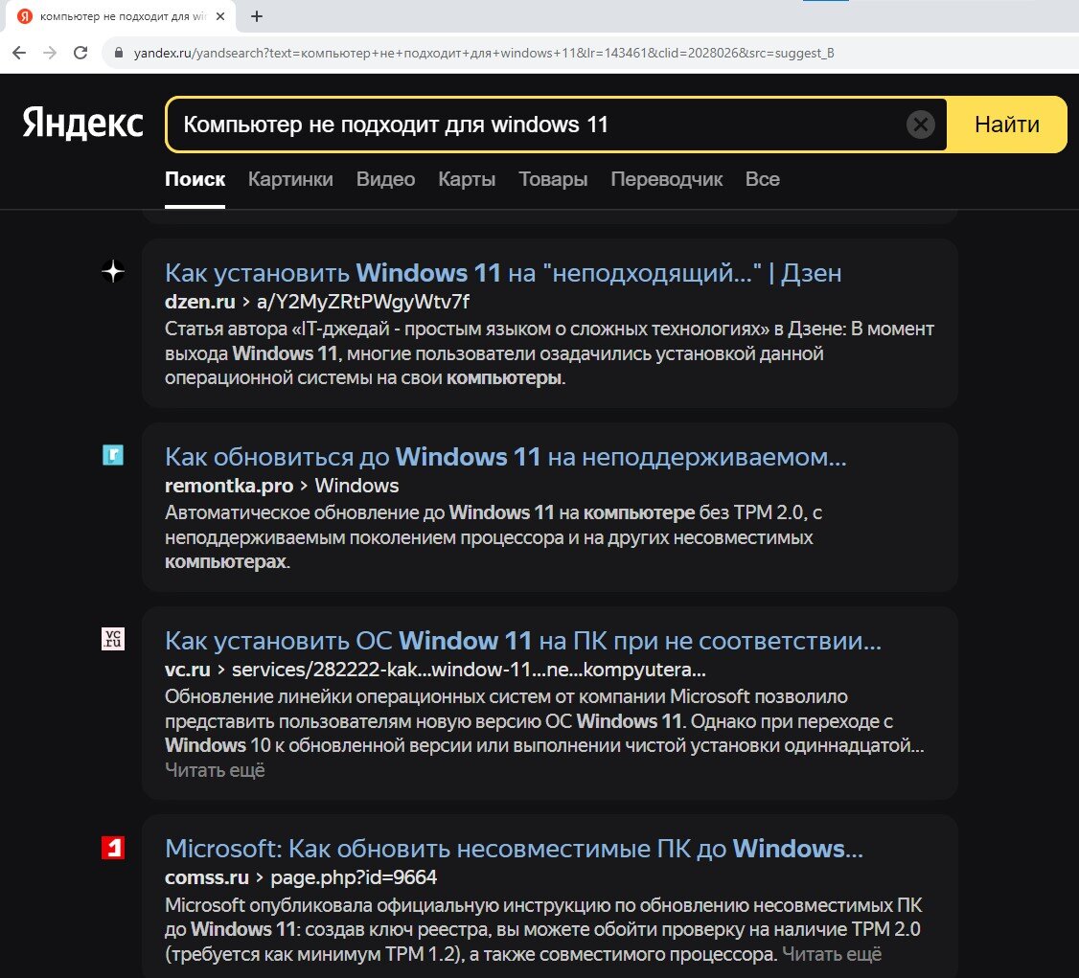This screenshot has height=978, width=1079.
Task: Click the dzen.ru domain name
Action: 199,301
